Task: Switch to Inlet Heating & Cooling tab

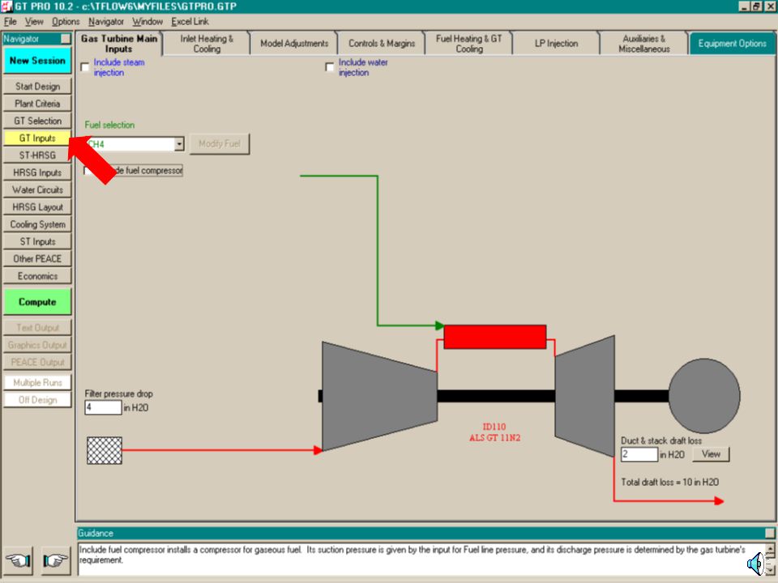Action: 207,44
